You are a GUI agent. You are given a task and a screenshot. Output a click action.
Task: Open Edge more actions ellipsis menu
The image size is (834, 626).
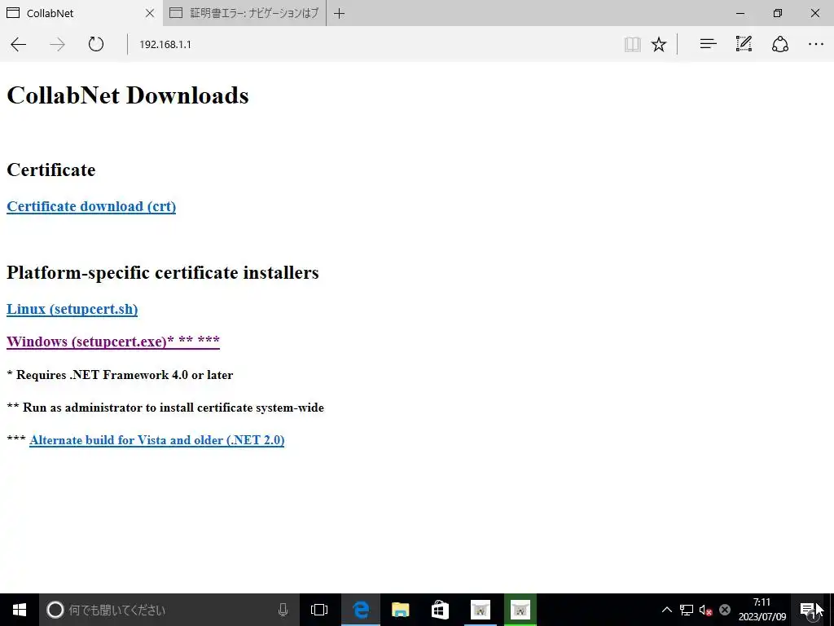[x=815, y=44]
